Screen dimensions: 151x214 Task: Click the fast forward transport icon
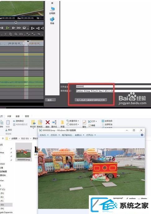[x=19, y=28]
